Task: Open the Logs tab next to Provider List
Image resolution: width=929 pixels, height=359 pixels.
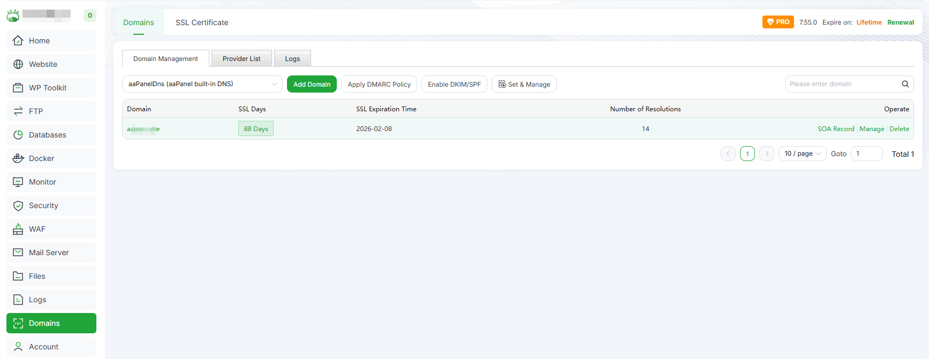Action: point(292,59)
